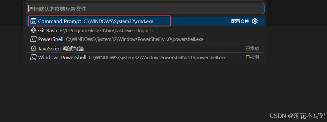The image size is (327, 122).
Task: Click the Windows PowerShell terminal icon
Action: tap(33, 58)
